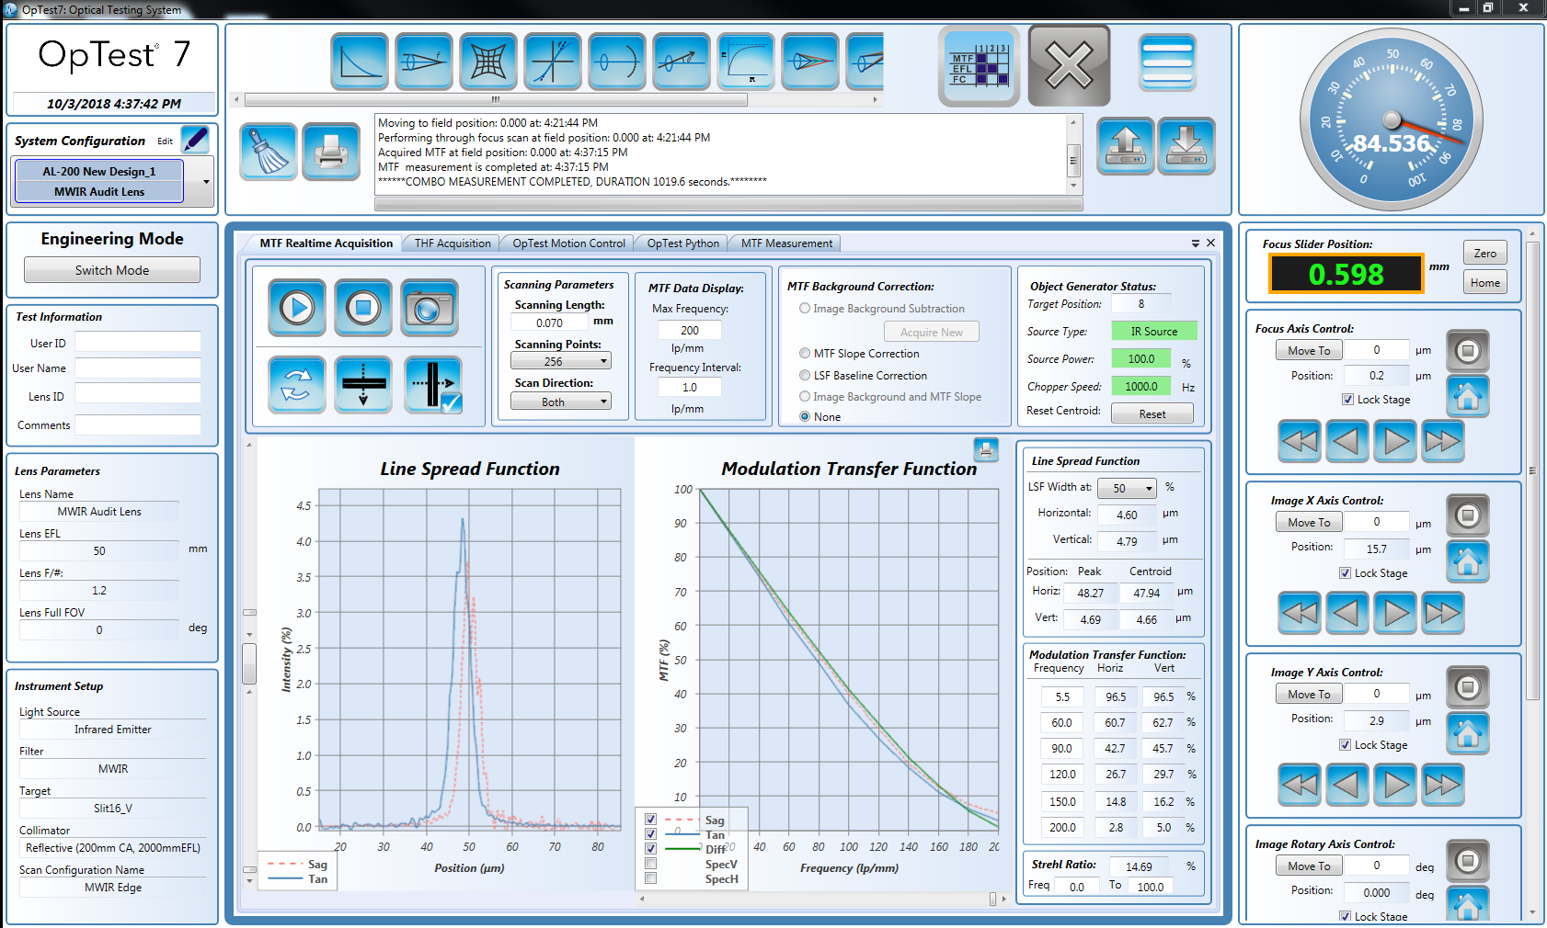The image size is (1547, 928).
Task: Enable the SpecV curve checkbox
Action: (x=650, y=864)
